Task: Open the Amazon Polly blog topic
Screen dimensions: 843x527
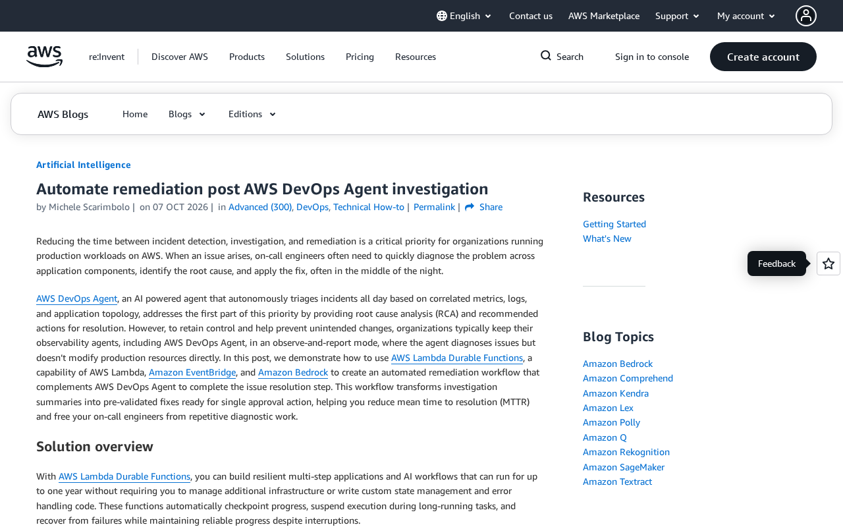Action: 611,422
